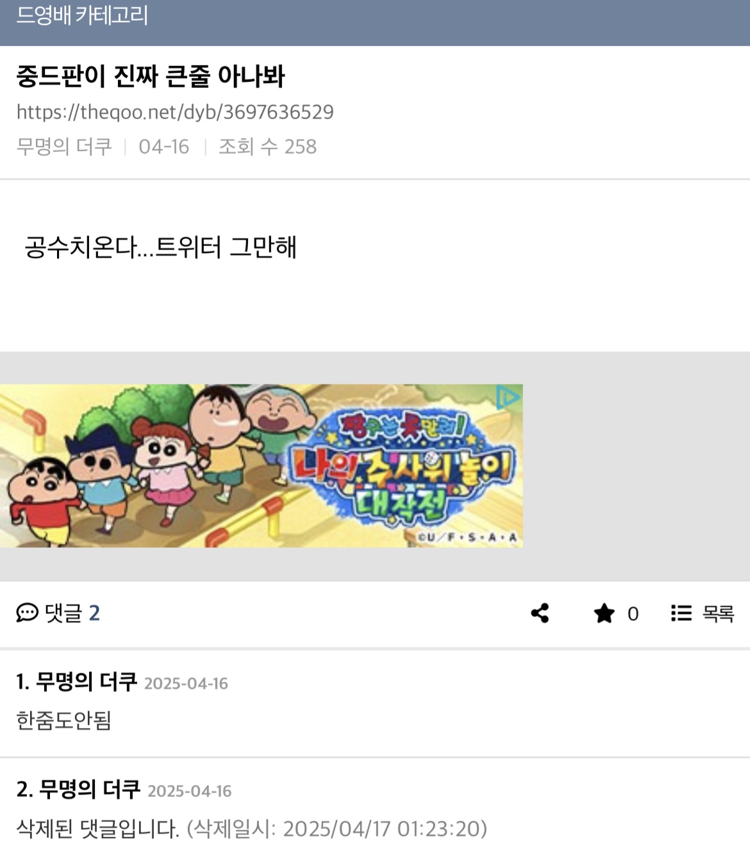750x858 pixels.
Task: Open the 드영배 카테고리 header
Action: click(x=82, y=15)
